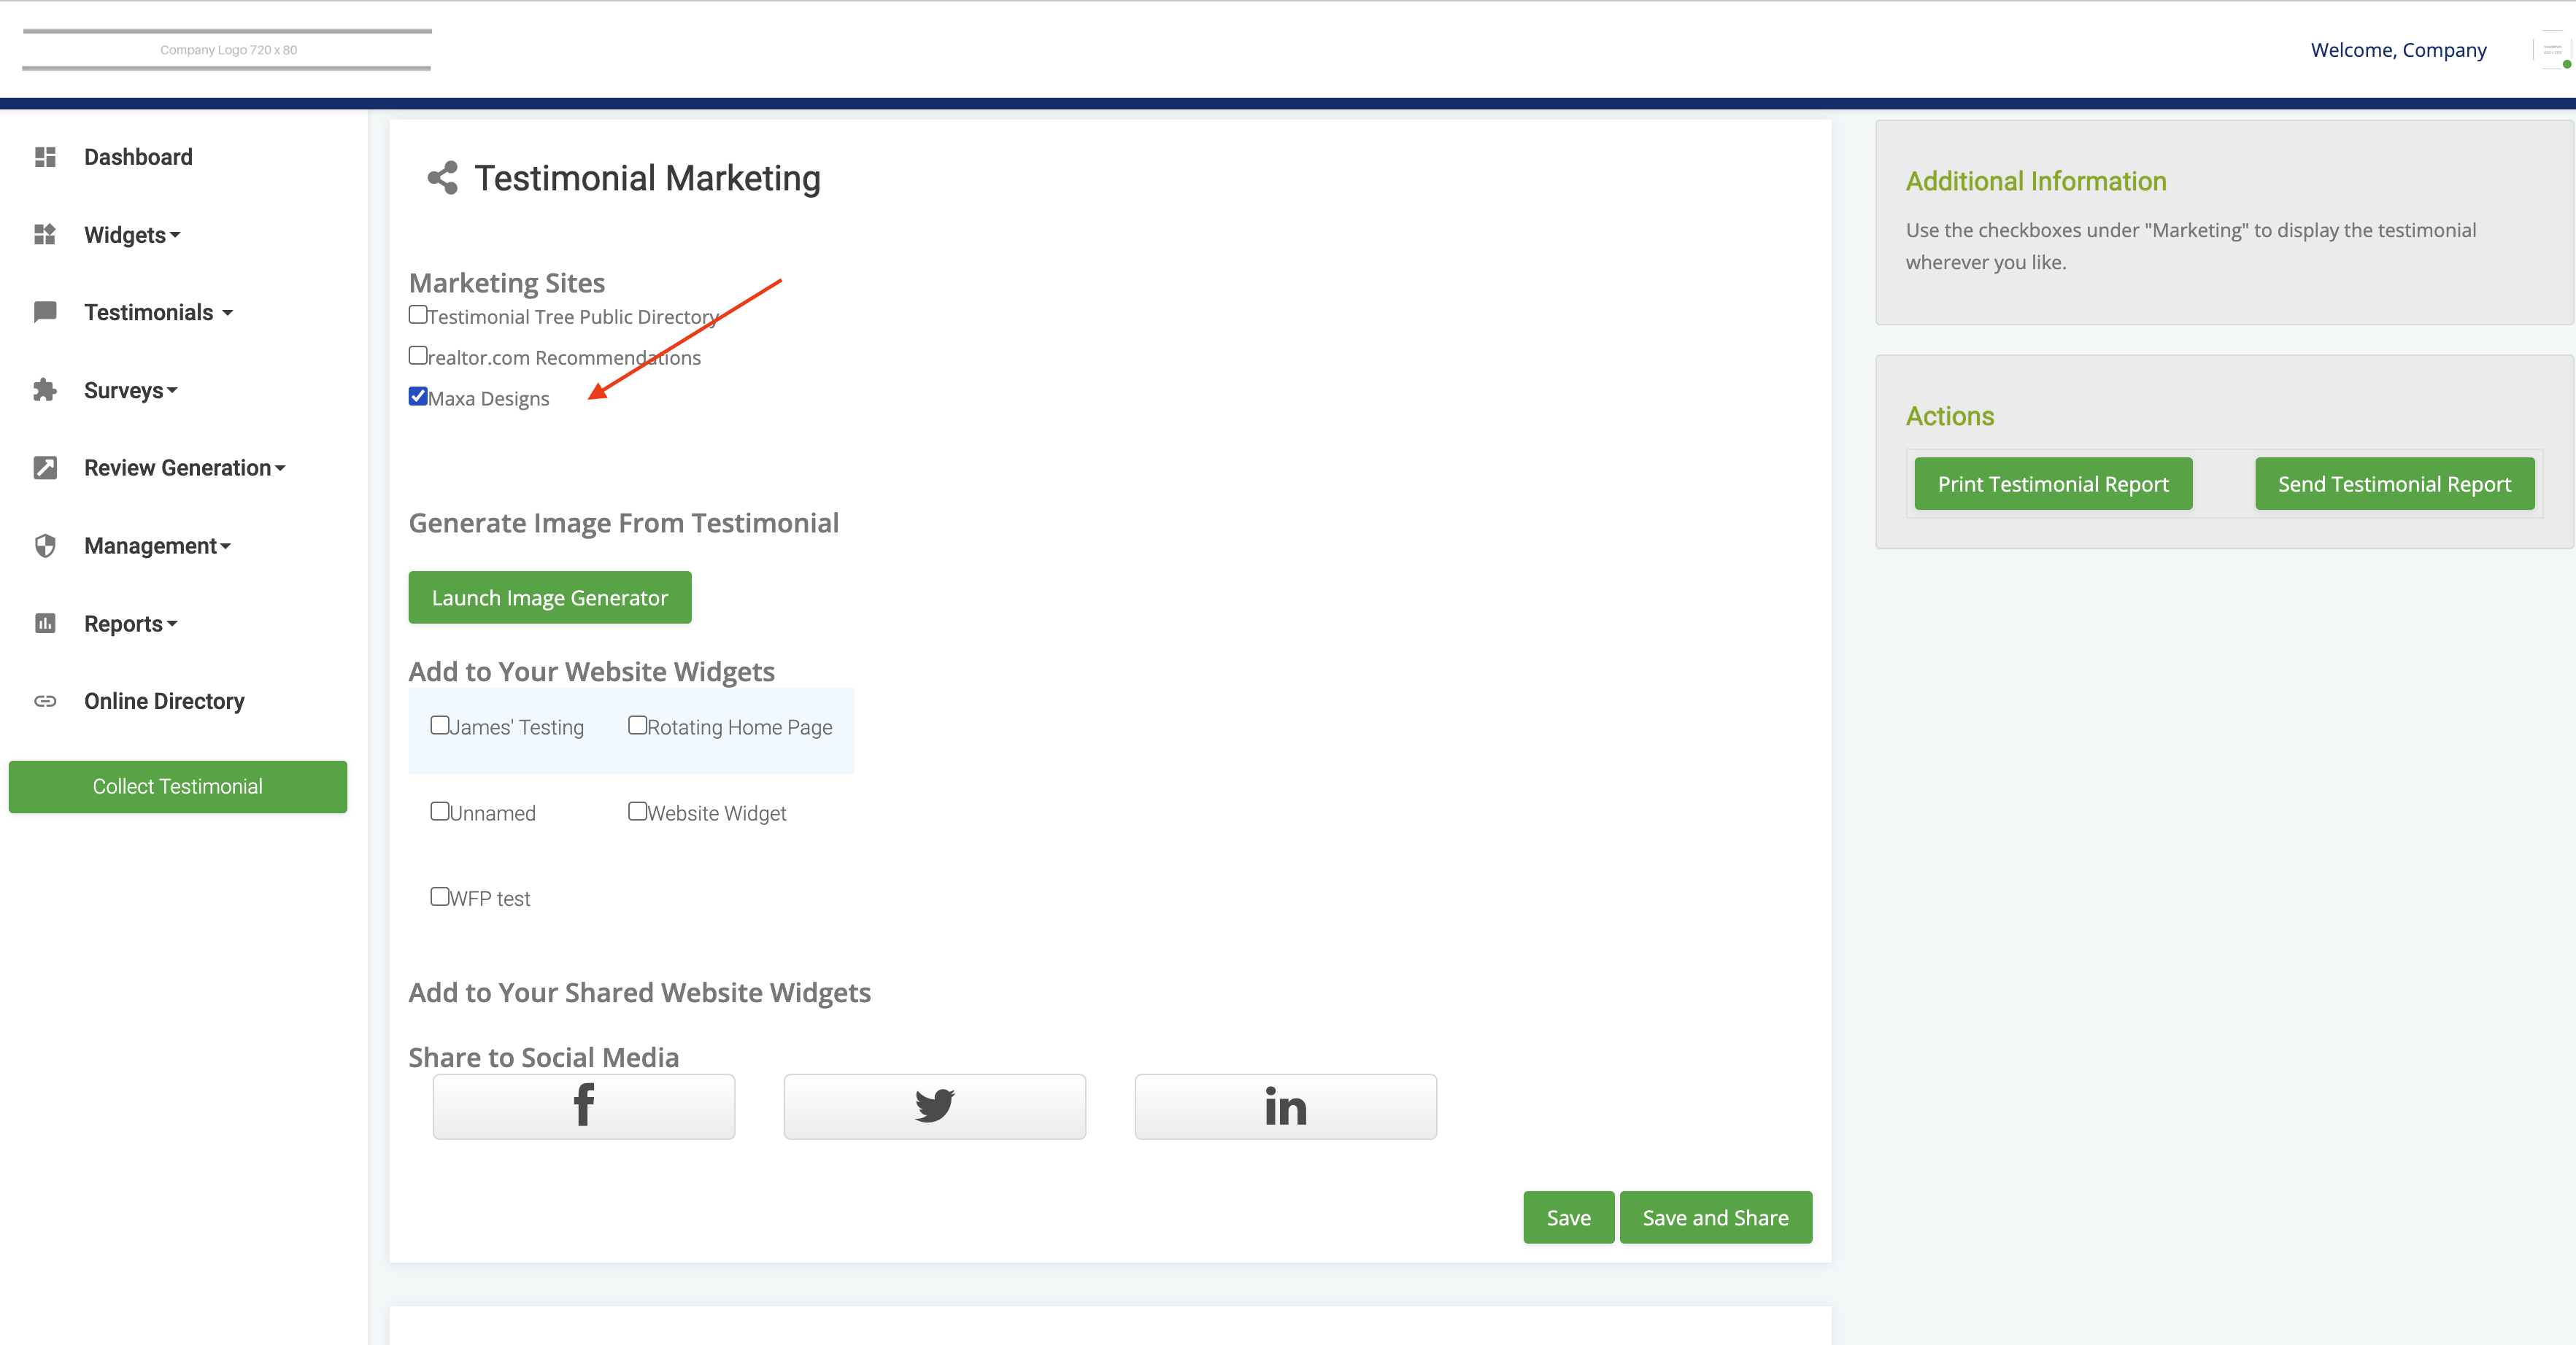Expand the Review Generation dropdown
This screenshot has width=2576, height=1345.
pos(184,468)
